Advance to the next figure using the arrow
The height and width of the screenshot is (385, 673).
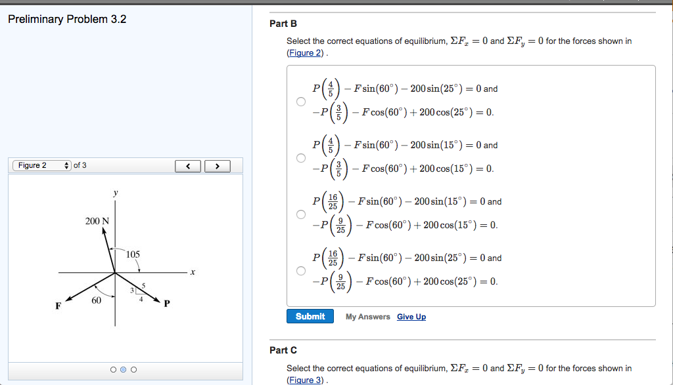(x=217, y=166)
